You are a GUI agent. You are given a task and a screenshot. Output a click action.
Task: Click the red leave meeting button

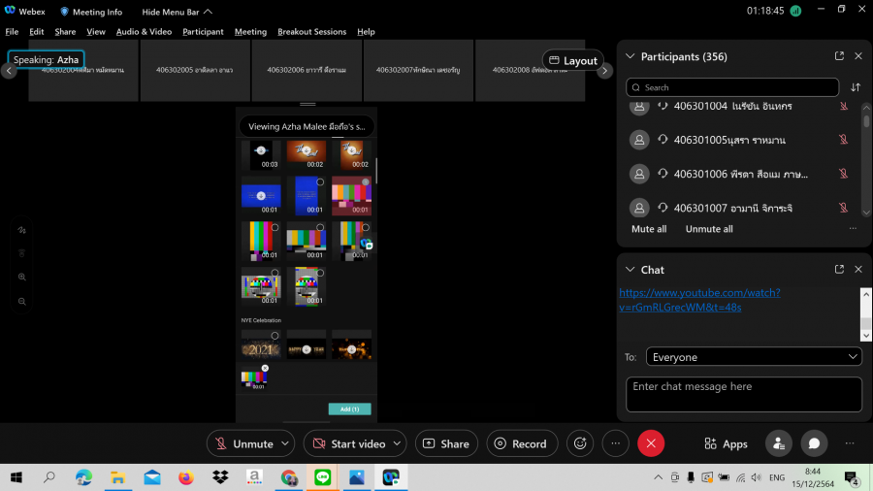coord(651,443)
